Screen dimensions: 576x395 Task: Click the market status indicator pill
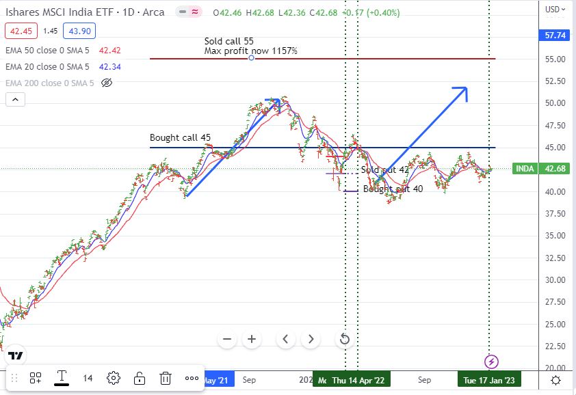pyautogui.click(x=189, y=12)
